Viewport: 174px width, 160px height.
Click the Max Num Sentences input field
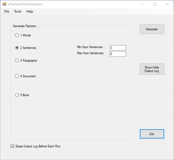(x=118, y=54)
